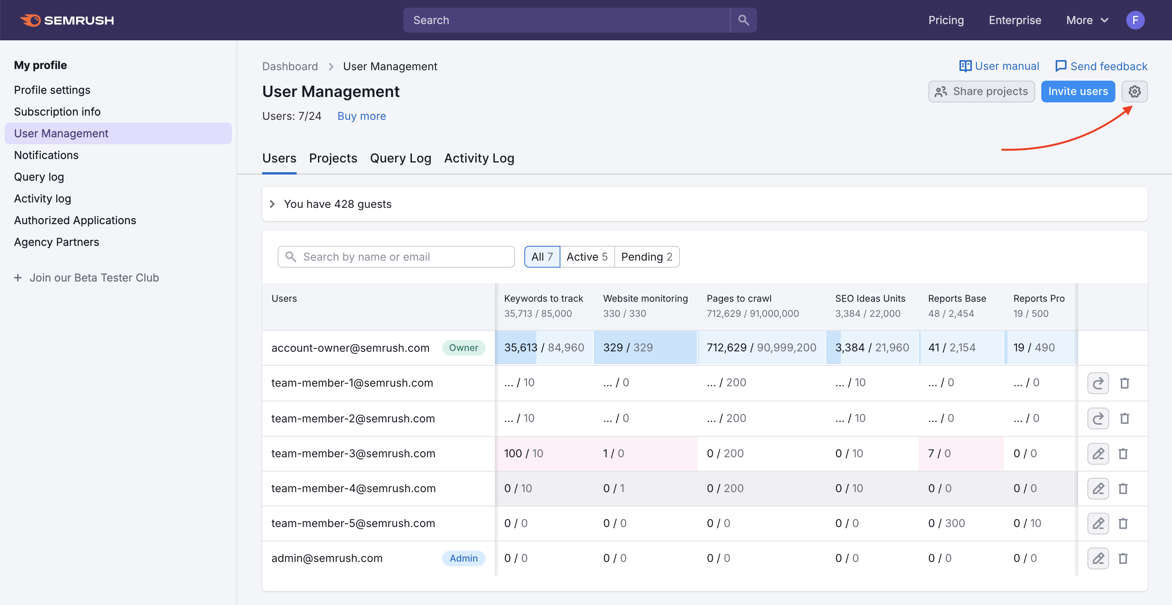Open the F user avatar menu
1172x605 pixels.
[1135, 20]
